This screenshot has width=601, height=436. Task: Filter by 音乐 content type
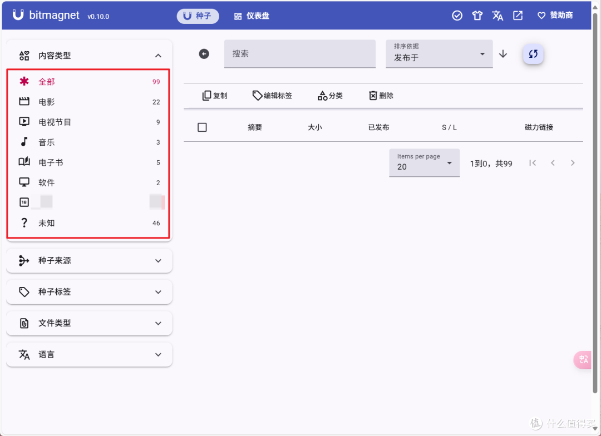89,142
